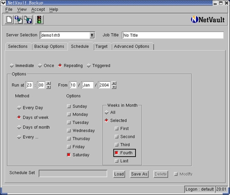230x195 pixels.
Task: Check the Third week checkbox
Action: [x=122, y=145]
